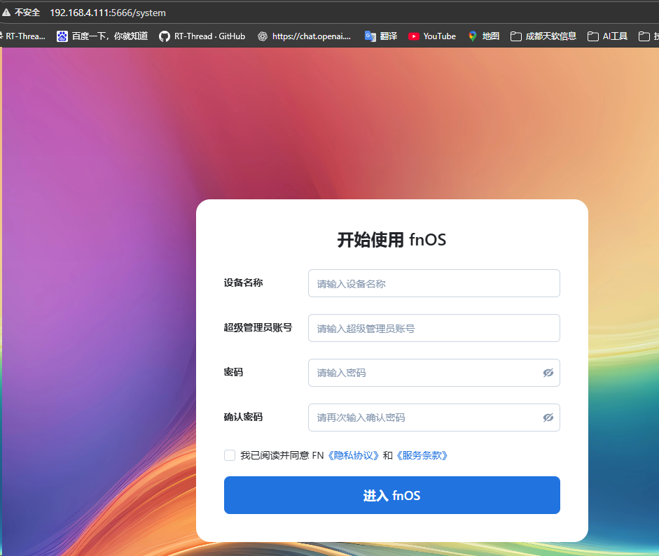The width and height of the screenshot is (659, 556).
Task: Open the 《隐私协议》 privacy link
Action: pyautogui.click(x=354, y=455)
